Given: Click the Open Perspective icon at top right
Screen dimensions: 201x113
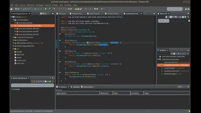Looking at the screenshot, I should [186, 9].
